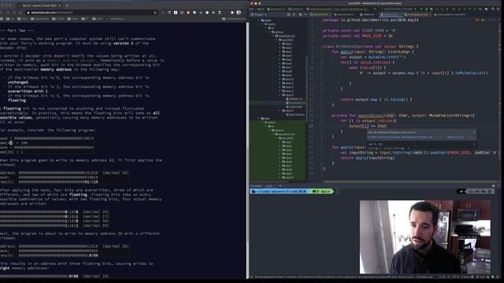The height and width of the screenshot is (283, 504).
Task: Open the inspection errors widget in editor
Action: tap(484, 20)
